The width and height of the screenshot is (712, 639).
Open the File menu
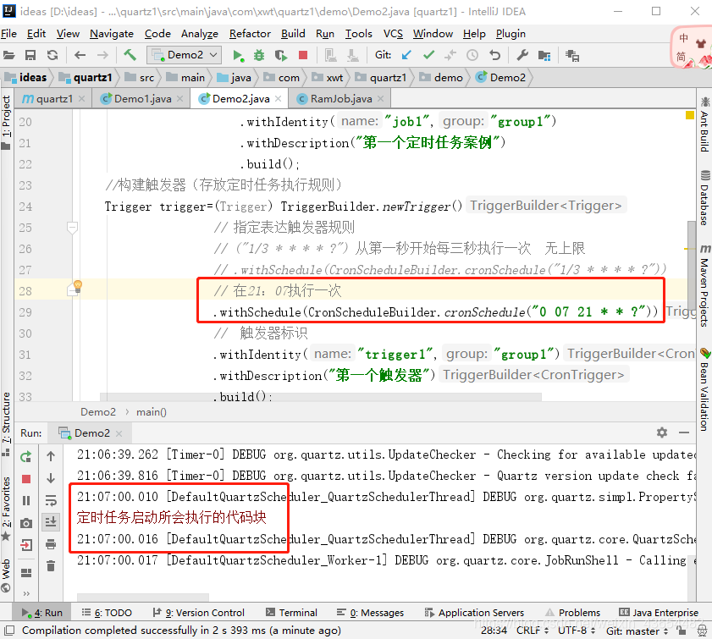8,34
